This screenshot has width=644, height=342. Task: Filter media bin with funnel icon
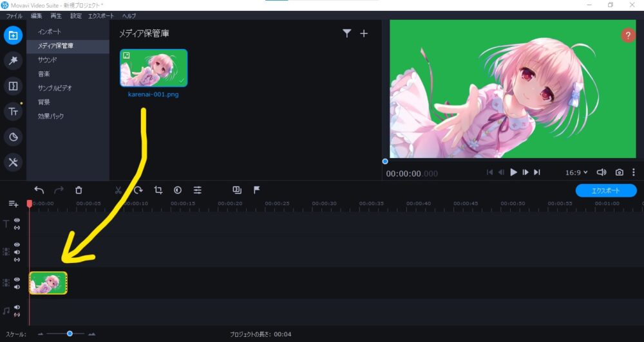tap(346, 33)
